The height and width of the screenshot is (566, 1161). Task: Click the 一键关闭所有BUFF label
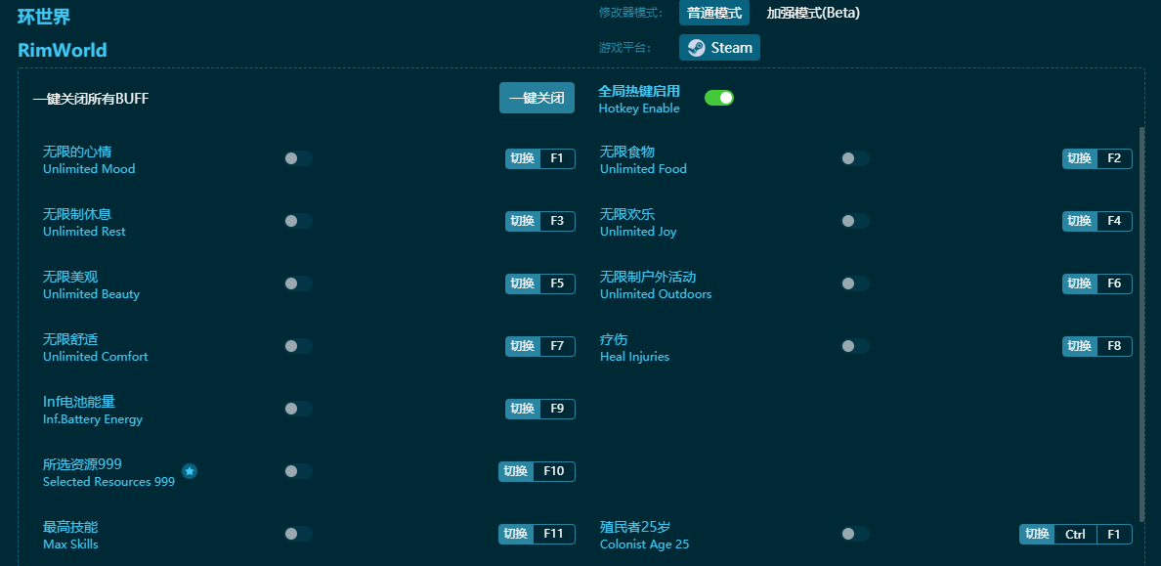coord(91,99)
